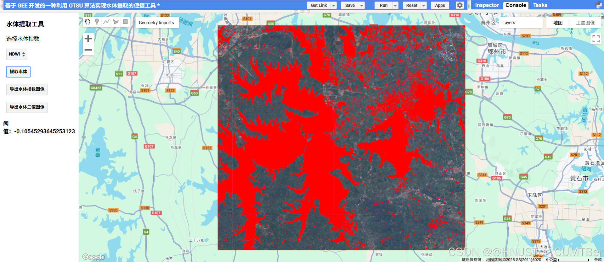604x262 pixels.
Task: Select the add marker tool
Action: click(97, 22)
